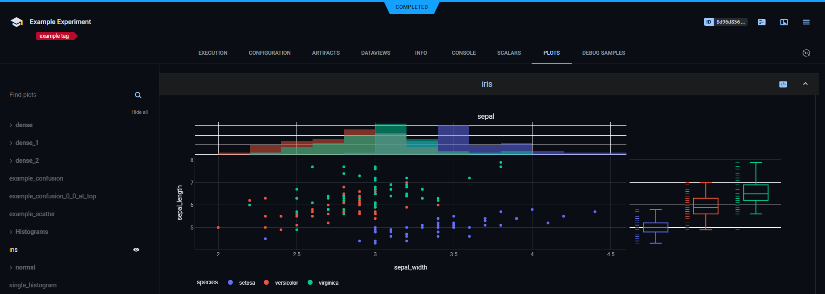Click the example tag label

tap(54, 36)
